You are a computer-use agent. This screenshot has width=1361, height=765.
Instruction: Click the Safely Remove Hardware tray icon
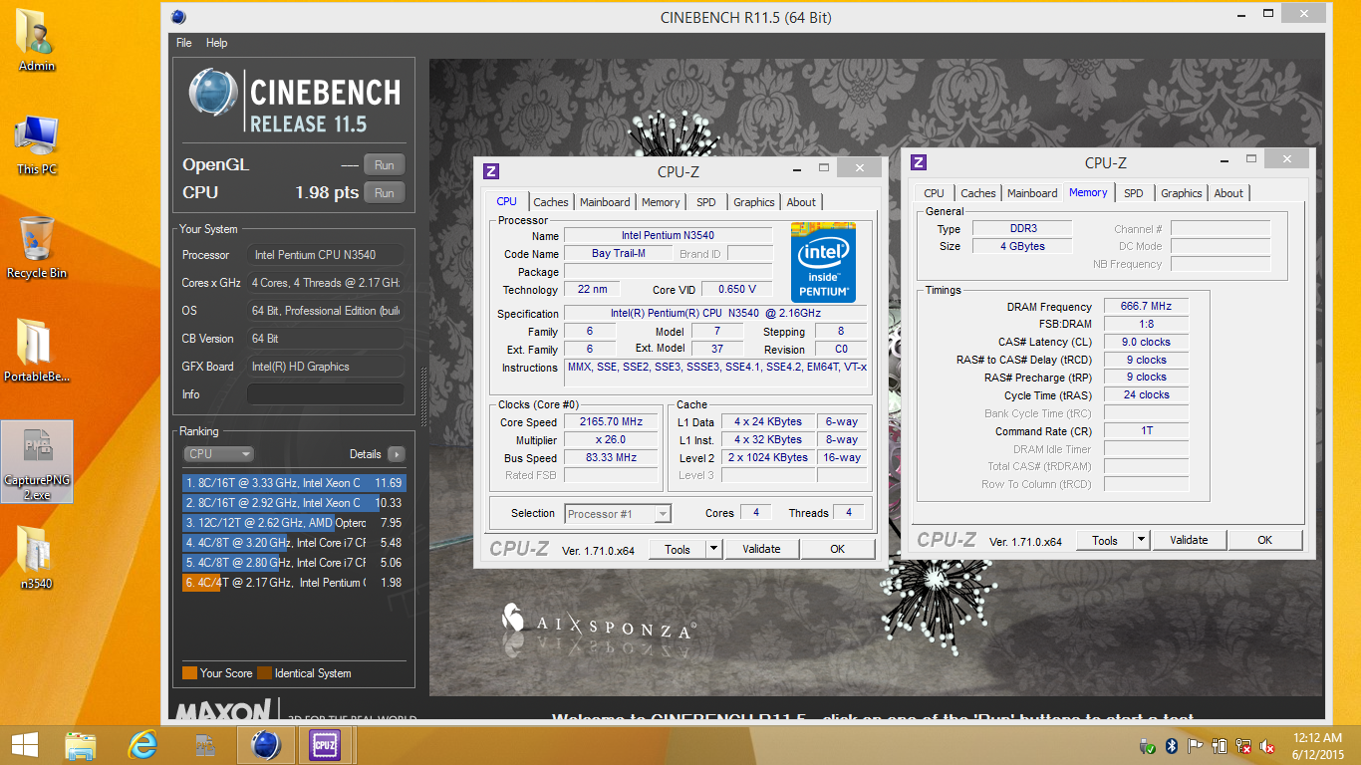(1148, 746)
